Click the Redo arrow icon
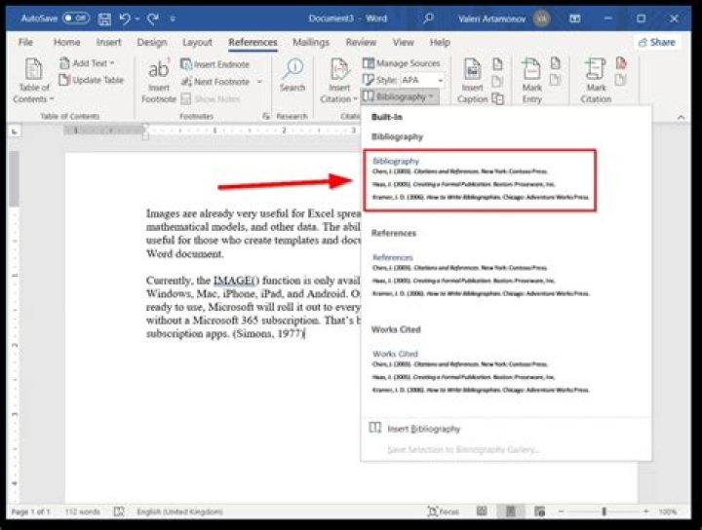 [x=153, y=19]
